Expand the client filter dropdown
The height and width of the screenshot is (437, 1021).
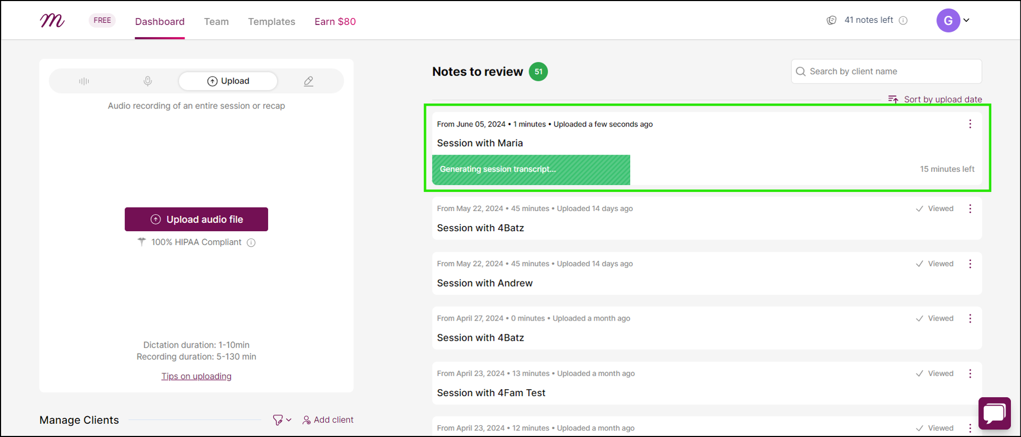coord(282,420)
